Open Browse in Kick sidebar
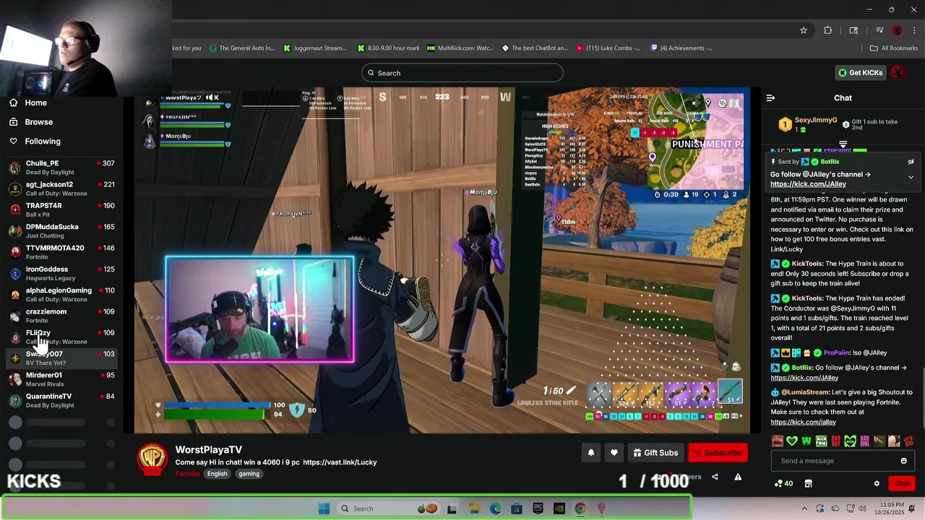 tap(39, 122)
